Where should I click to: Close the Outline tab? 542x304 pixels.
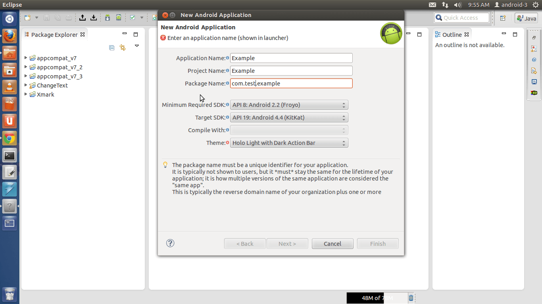pyautogui.click(x=467, y=34)
